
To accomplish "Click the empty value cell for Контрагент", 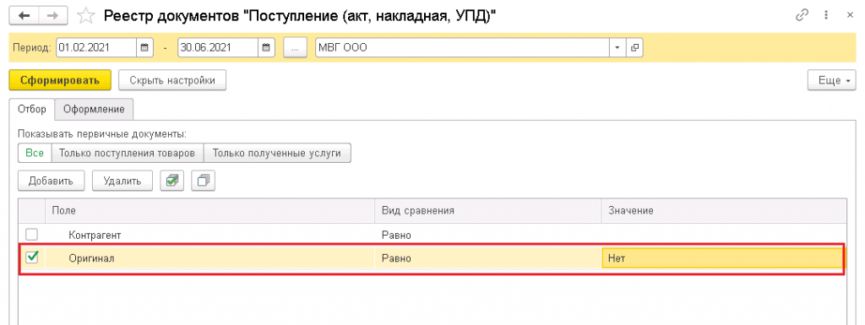I will click(x=724, y=236).
